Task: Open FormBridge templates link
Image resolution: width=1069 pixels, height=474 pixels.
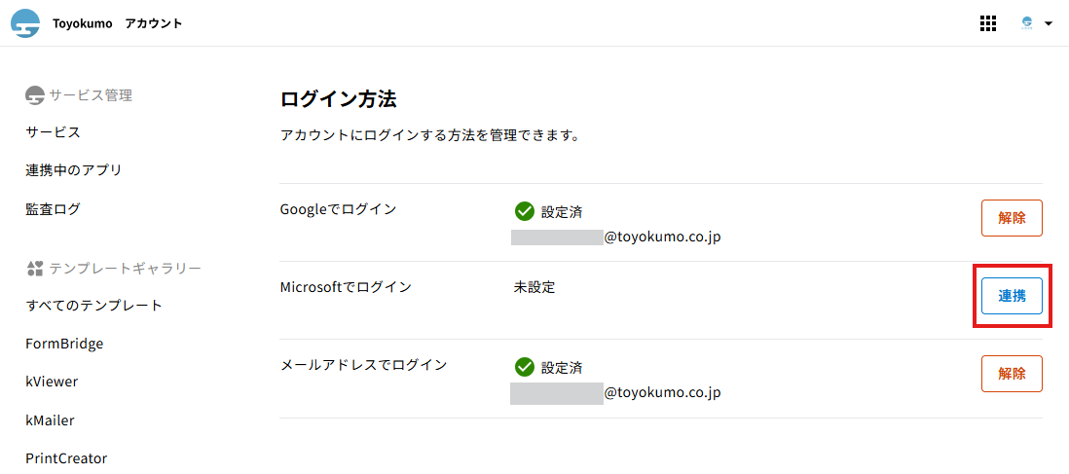Action: pos(64,344)
